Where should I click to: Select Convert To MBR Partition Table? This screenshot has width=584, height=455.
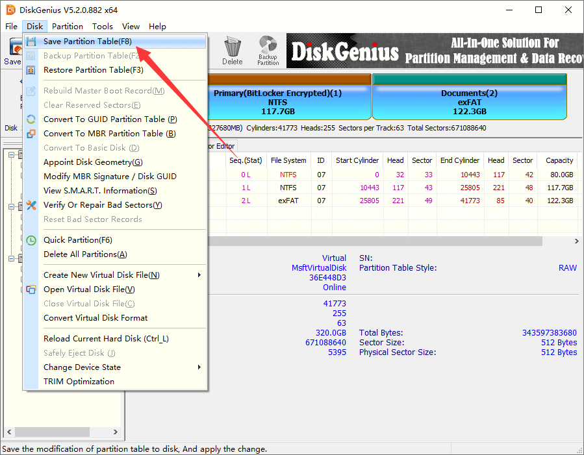109,133
